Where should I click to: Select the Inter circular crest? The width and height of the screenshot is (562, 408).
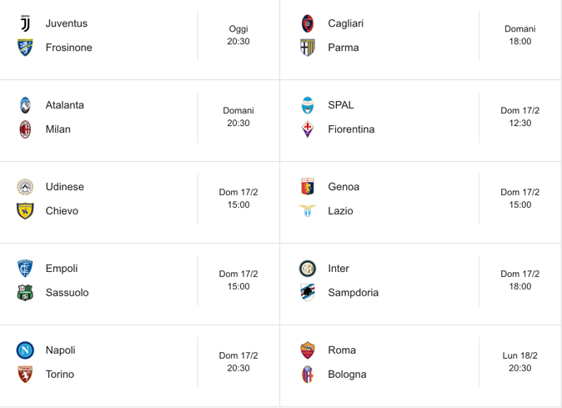308,269
